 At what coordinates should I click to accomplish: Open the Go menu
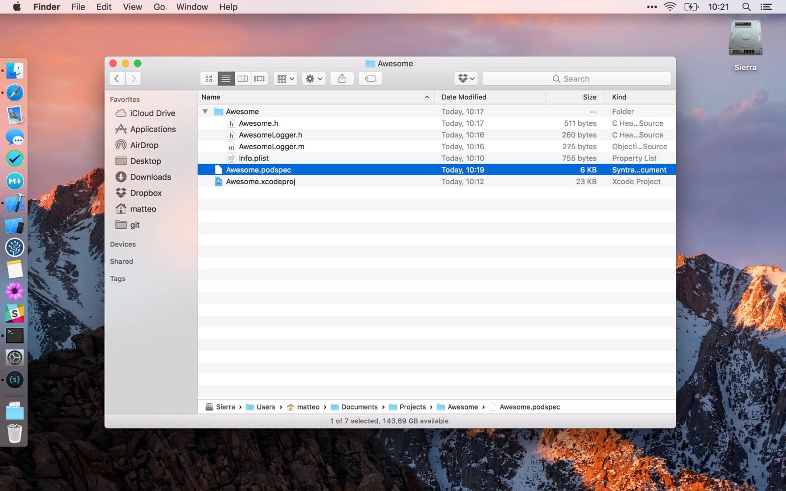click(159, 7)
